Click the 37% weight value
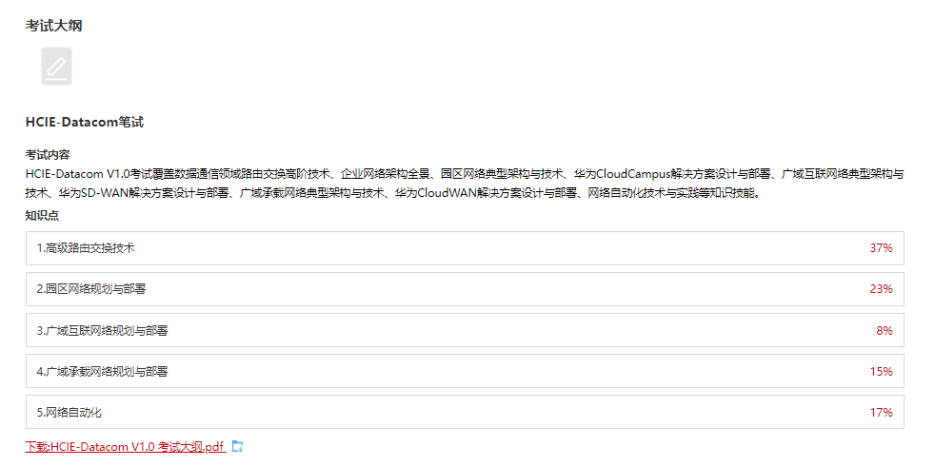 tap(881, 248)
